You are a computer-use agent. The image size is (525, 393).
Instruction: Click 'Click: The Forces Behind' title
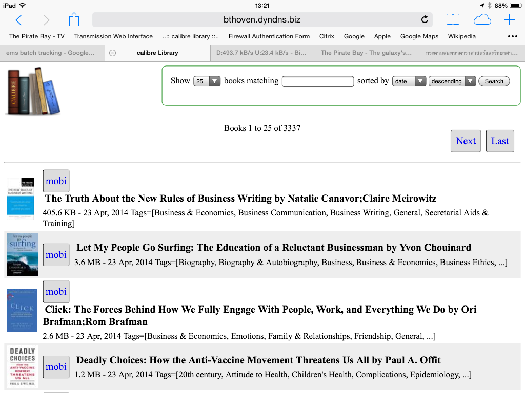coord(260,315)
